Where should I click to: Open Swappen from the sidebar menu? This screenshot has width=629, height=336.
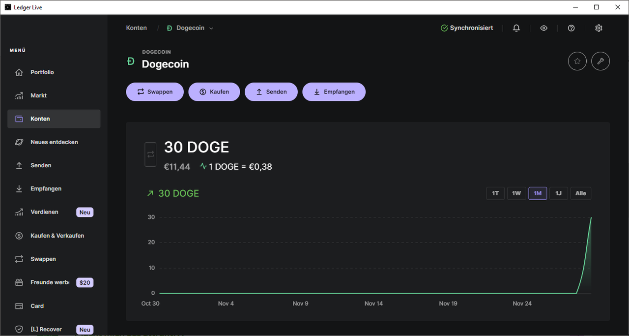[54, 259]
